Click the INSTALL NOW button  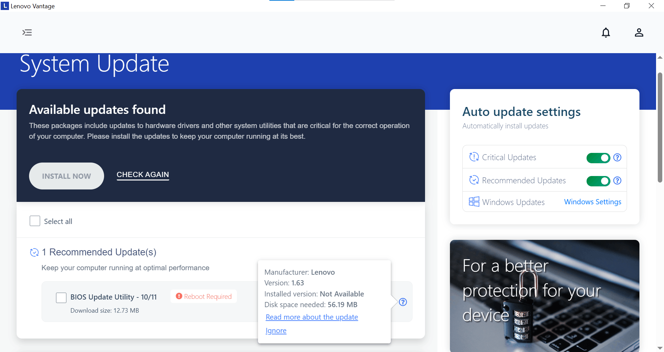pos(66,176)
